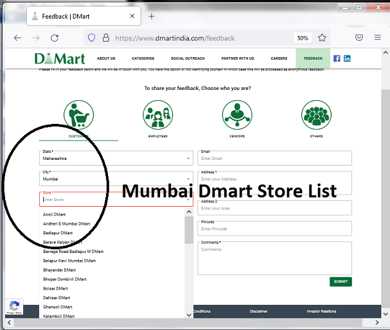
Task: Click horizontal scrollbar right arrow
Action: point(377,322)
